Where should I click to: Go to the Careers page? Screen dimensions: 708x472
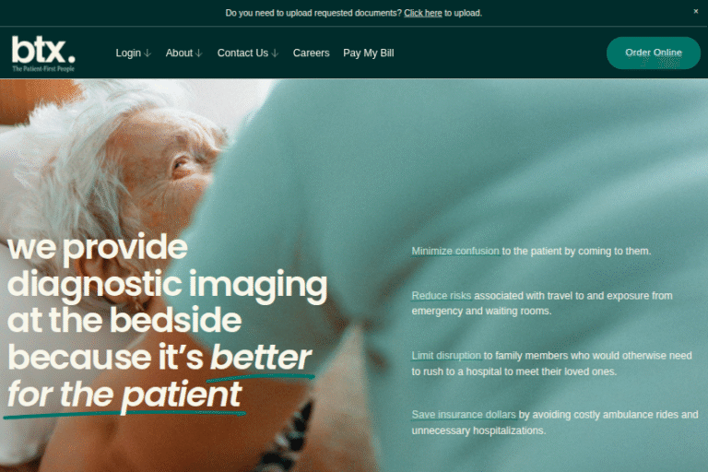pos(311,53)
